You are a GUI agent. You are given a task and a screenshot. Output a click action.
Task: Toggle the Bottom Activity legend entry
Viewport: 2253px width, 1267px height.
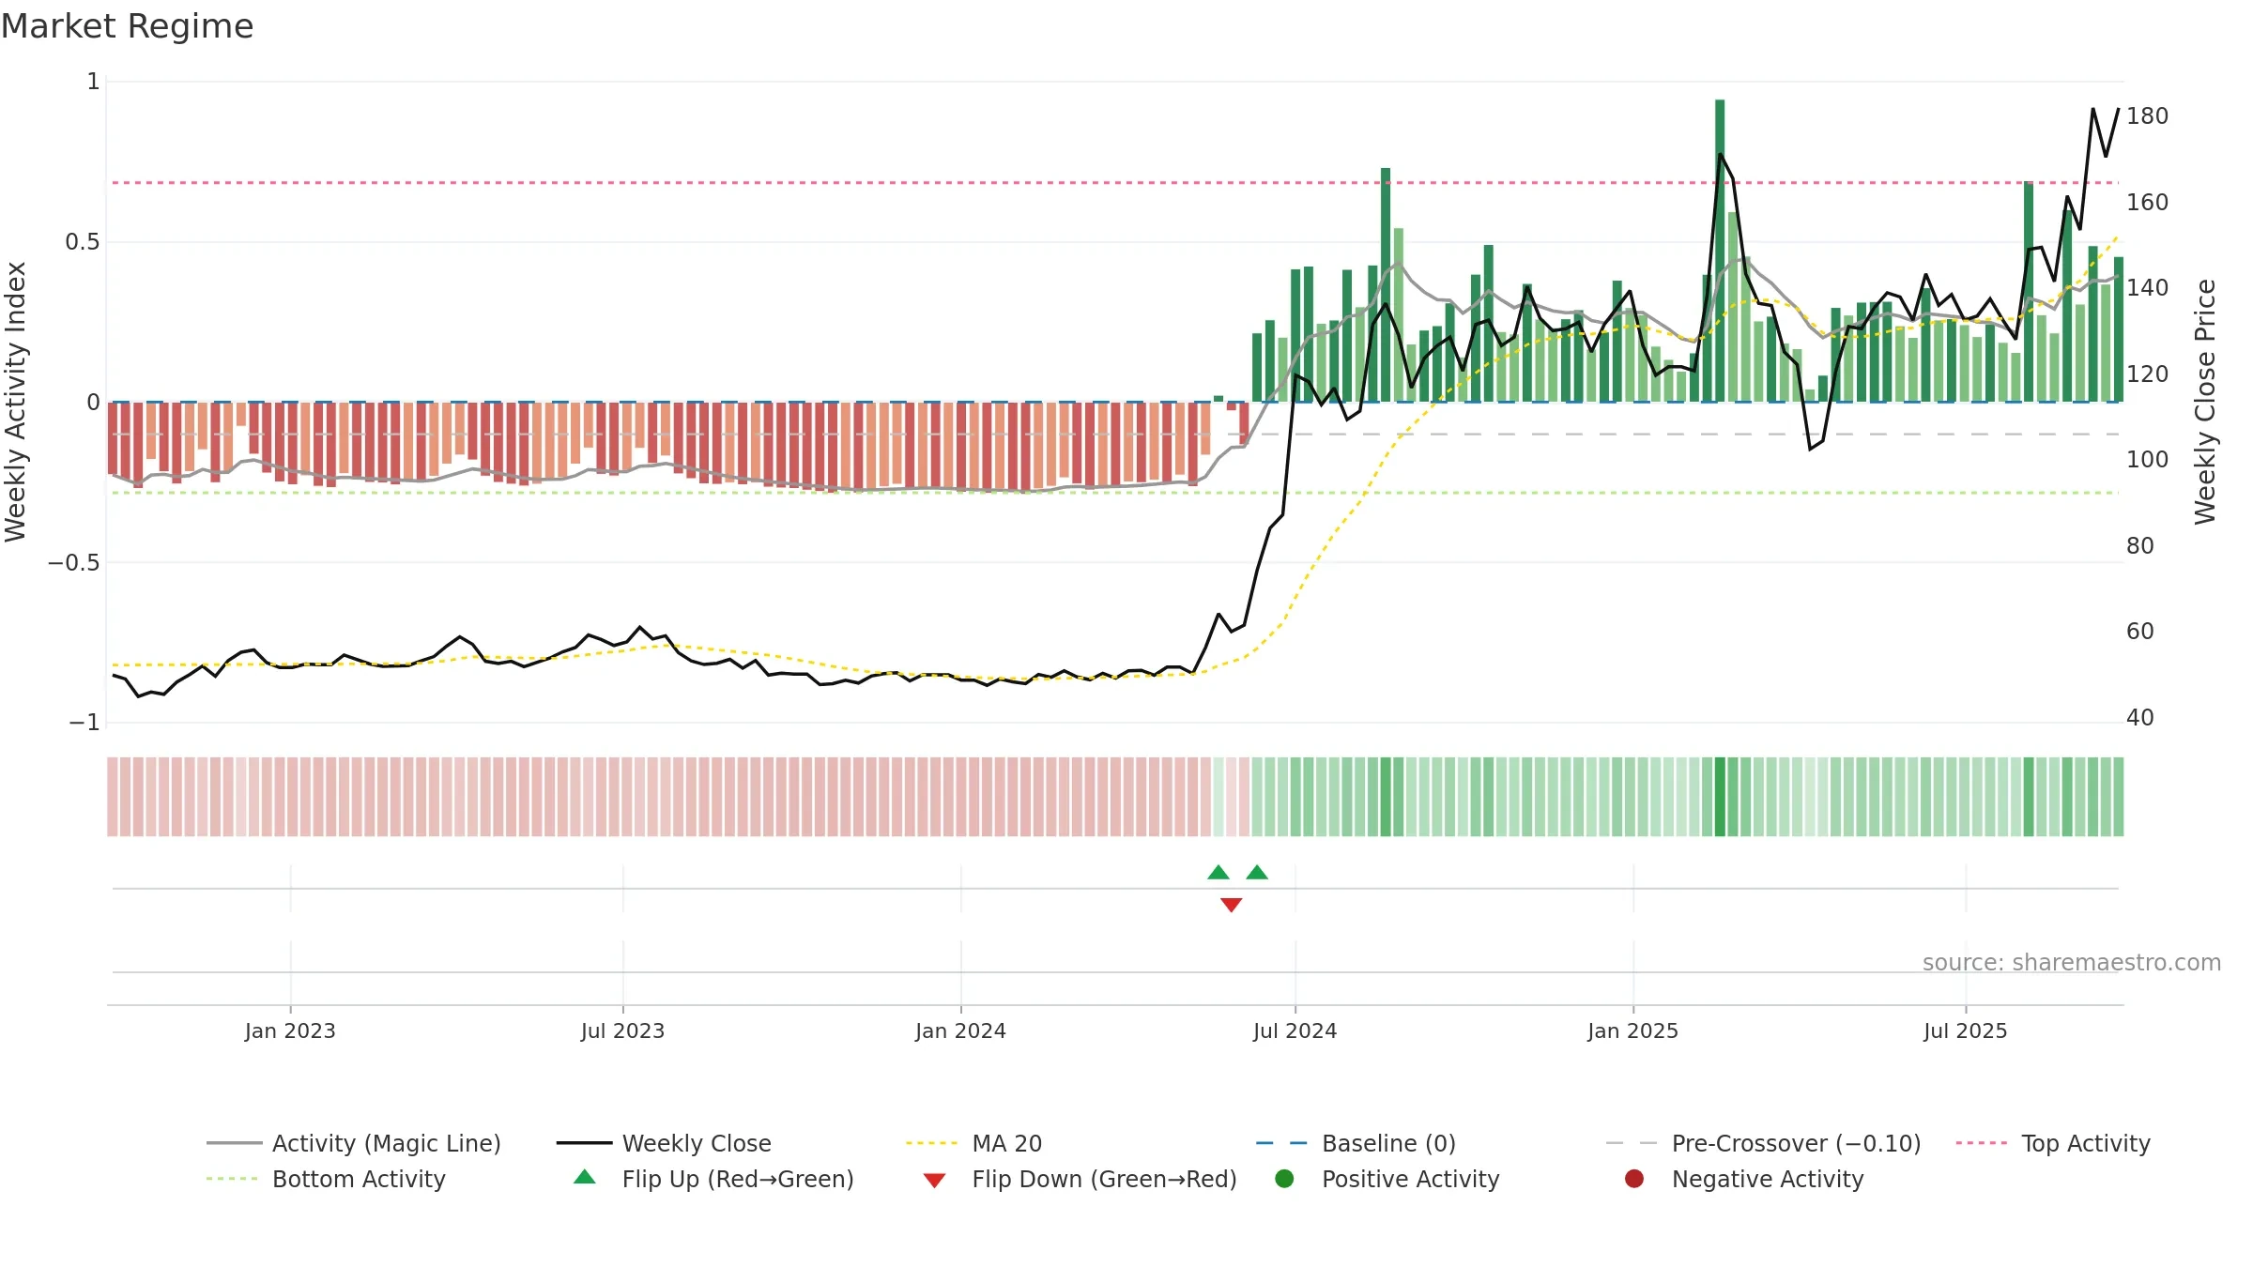[x=326, y=1179]
